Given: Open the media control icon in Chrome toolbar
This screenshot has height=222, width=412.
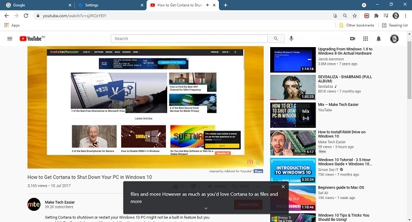Looking at the screenshot, I should pyautogui.click(x=386, y=16).
